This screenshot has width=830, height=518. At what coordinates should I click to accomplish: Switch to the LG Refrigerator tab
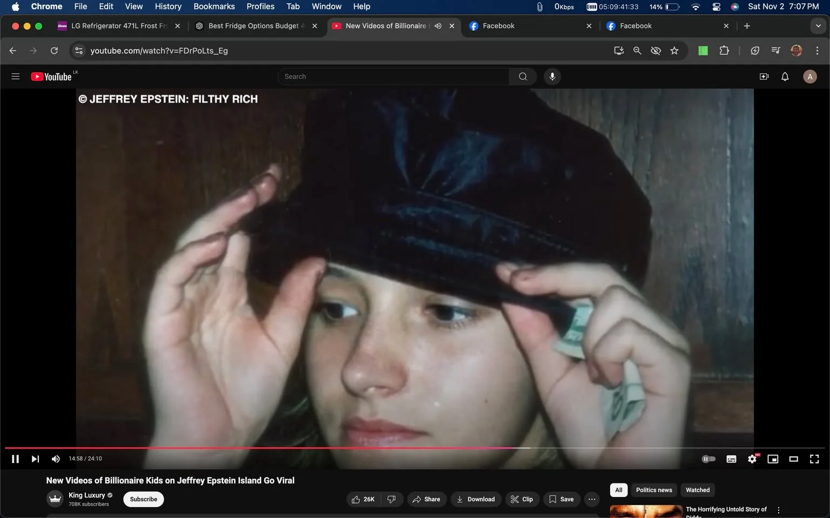pos(119,26)
